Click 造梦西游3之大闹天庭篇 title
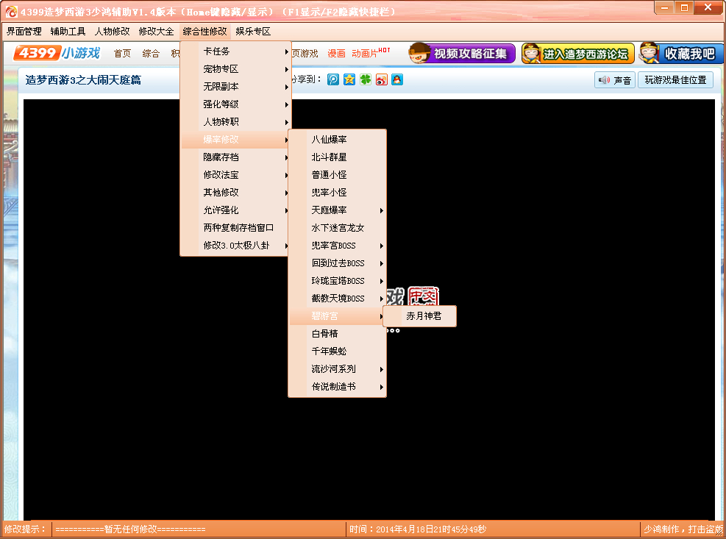The width and height of the screenshot is (726, 539). [x=83, y=79]
